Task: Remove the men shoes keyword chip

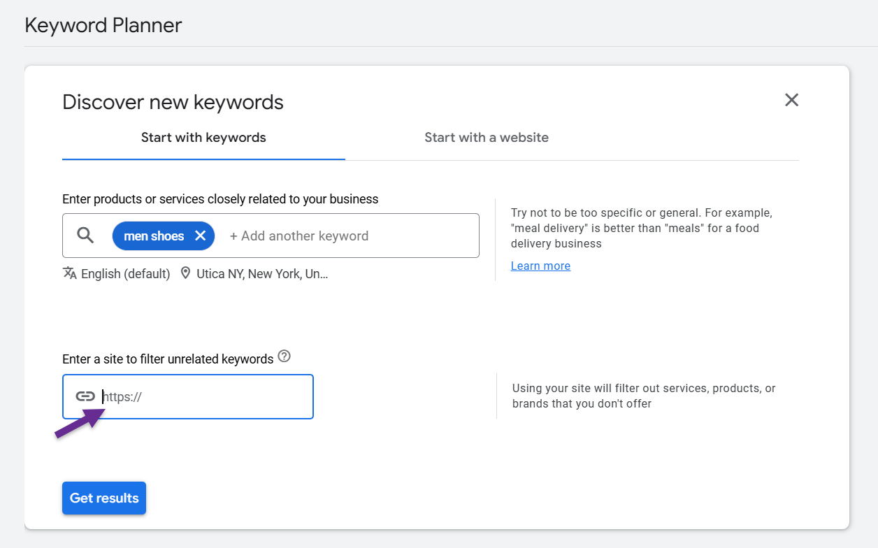Action: 201,236
